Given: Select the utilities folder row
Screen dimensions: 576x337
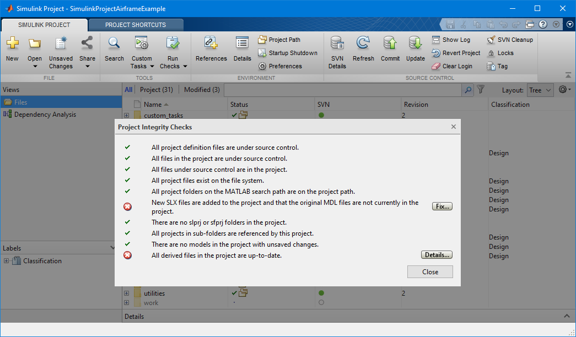Looking at the screenshot, I should [348, 293].
